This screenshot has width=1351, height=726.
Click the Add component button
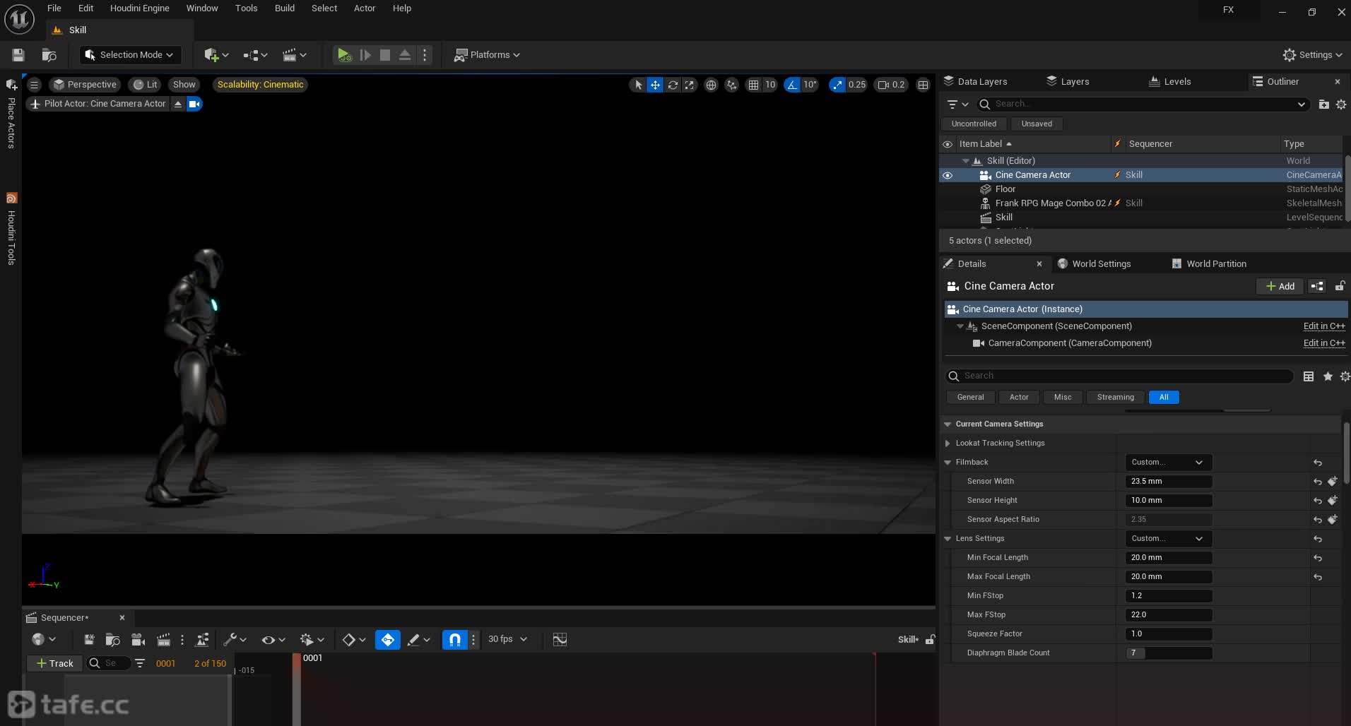click(x=1280, y=286)
